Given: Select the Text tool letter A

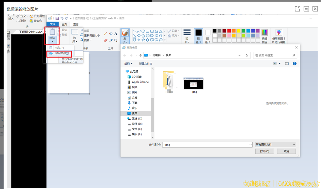Looking at the screenshot, I should [x=116, y=34].
